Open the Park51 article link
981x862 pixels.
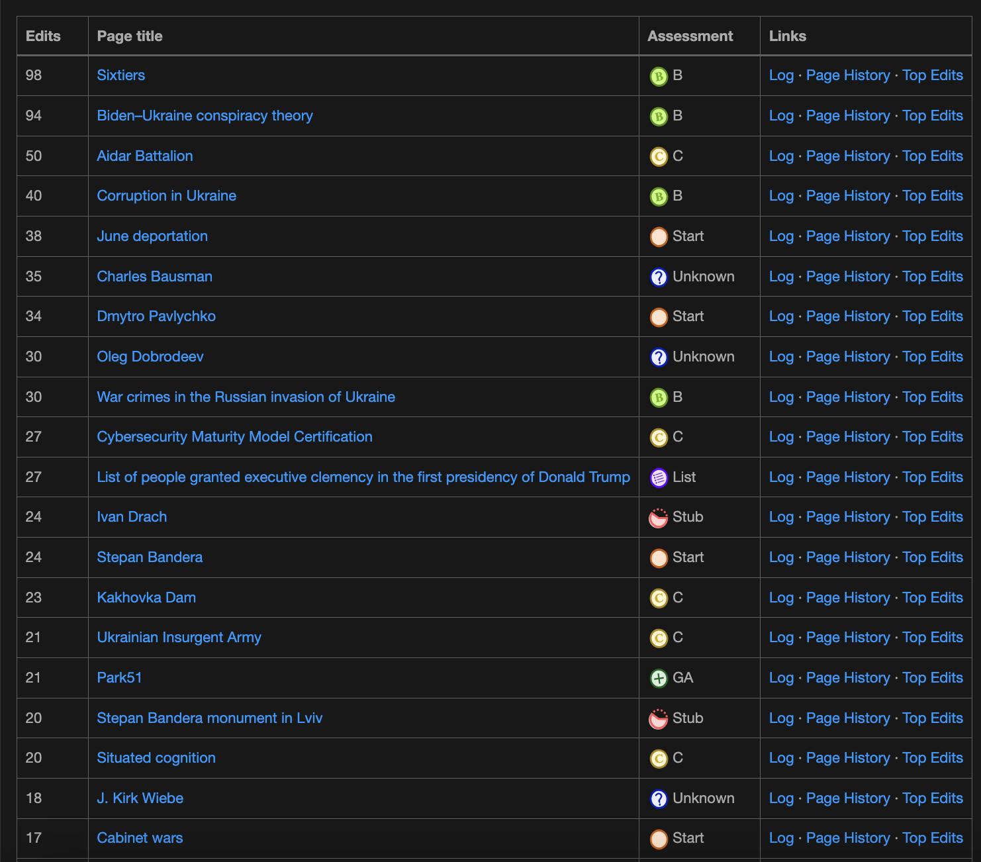(x=119, y=678)
